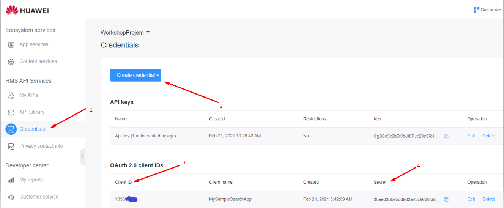504x208 pixels.
Task: Open App services menu item
Action: [34, 44]
